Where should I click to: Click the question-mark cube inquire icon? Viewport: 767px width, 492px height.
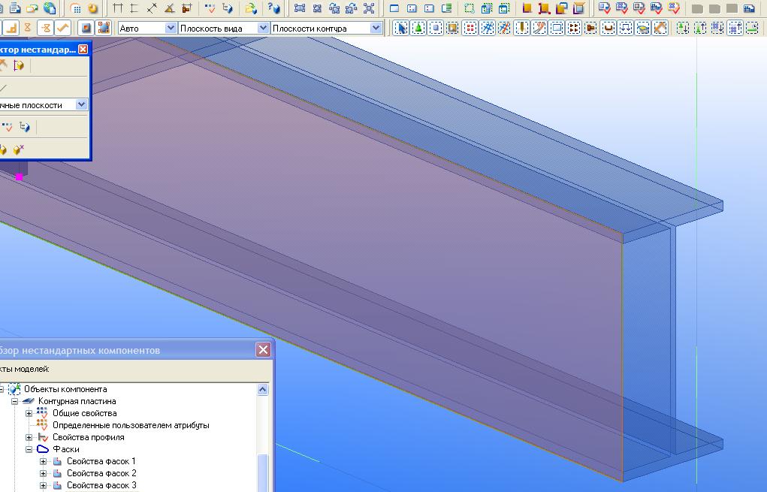tap(275, 8)
